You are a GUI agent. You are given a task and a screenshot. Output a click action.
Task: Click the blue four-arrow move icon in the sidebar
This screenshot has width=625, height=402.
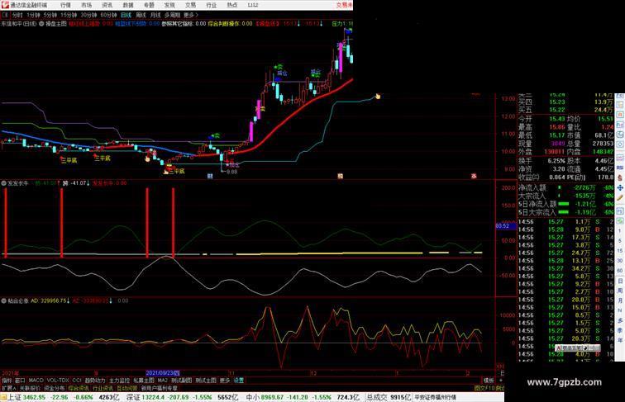620,187
